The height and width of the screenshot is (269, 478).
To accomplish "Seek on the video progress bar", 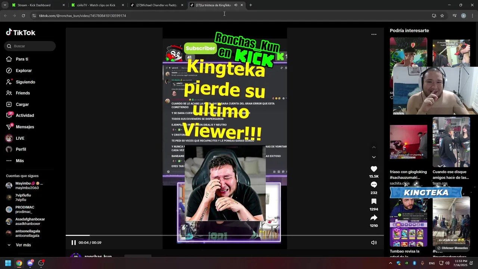I will point(225,235).
